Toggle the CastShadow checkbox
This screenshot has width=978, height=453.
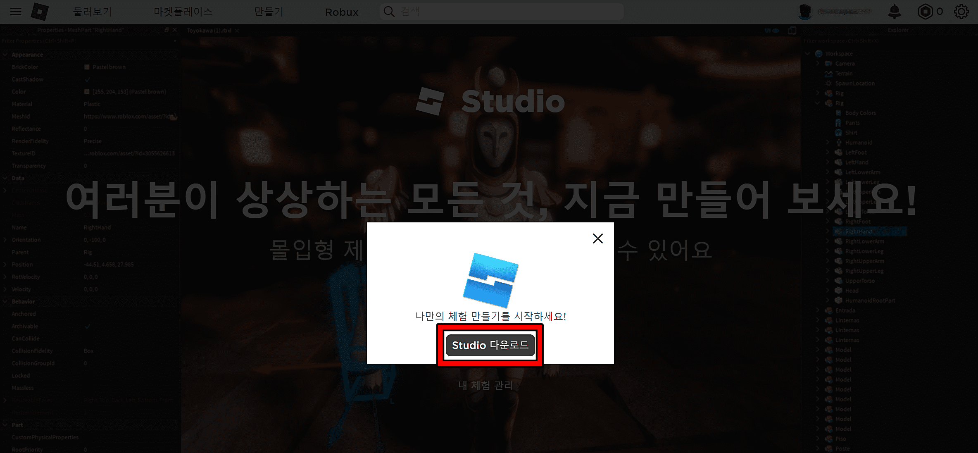88,79
